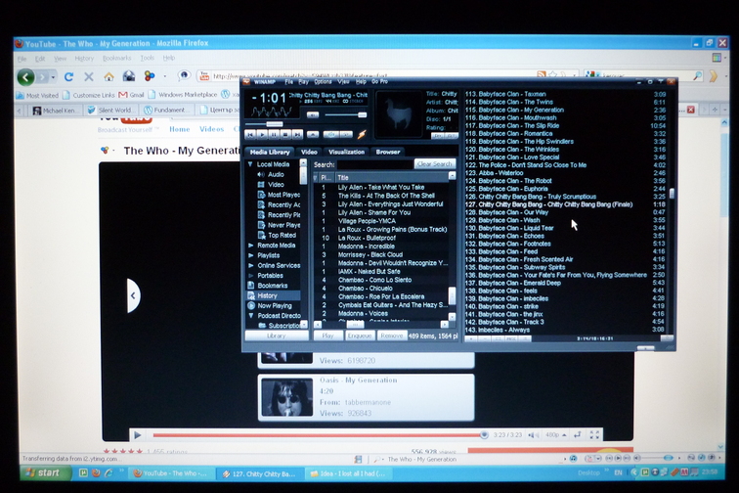
Task: Expand Playlists tree node
Action: pyautogui.click(x=250, y=255)
